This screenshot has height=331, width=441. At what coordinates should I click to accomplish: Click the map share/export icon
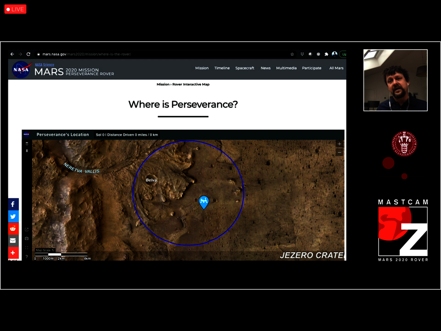click(27, 229)
